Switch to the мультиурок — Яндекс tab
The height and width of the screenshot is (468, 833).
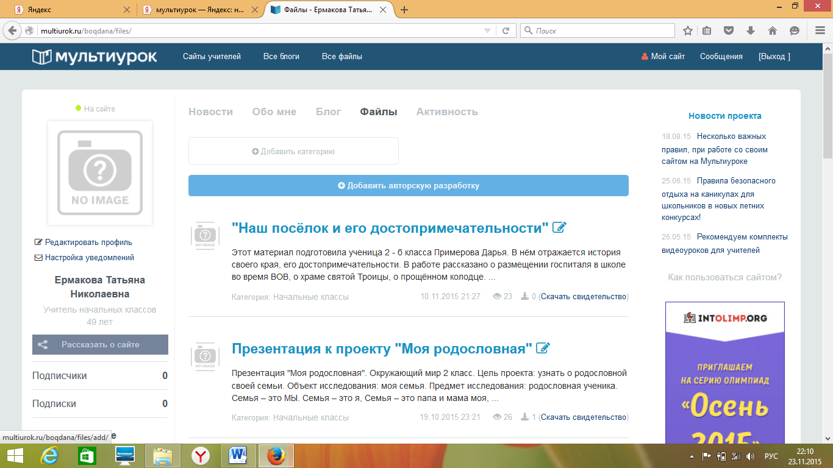(200, 10)
